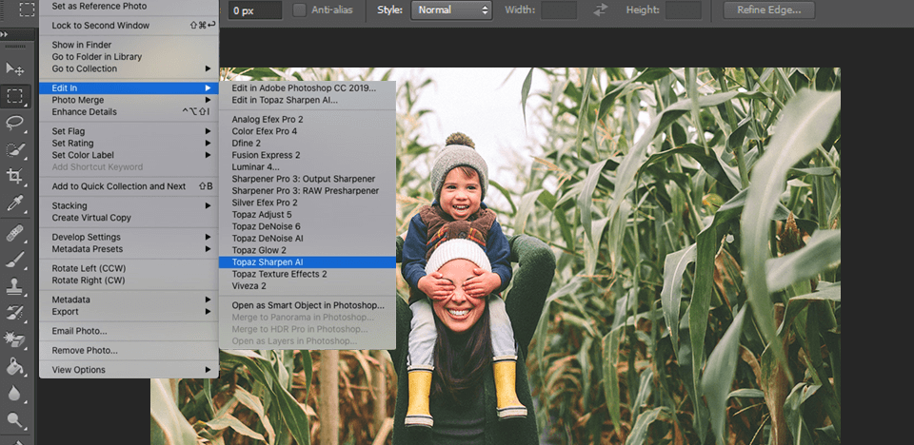
Task: Select the Quick Selection tool
Action: click(x=14, y=149)
